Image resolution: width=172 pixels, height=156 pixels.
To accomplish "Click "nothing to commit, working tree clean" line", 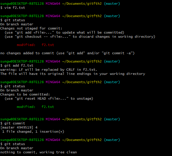I will 38,152.
